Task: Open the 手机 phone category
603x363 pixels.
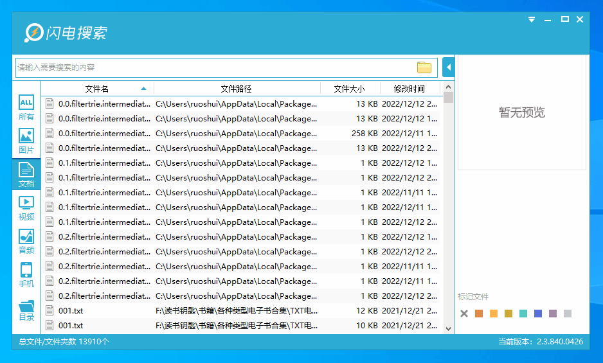Action: click(26, 275)
